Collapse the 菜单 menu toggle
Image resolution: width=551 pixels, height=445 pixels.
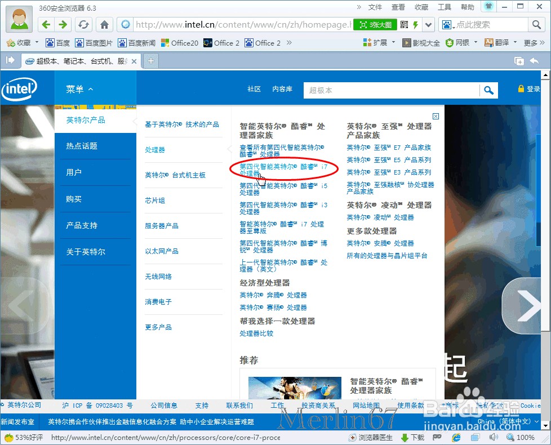coord(79,89)
